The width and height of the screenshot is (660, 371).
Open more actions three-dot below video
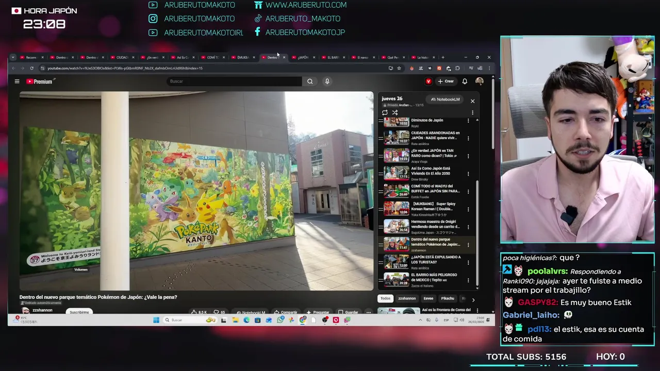(x=368, y=312)
